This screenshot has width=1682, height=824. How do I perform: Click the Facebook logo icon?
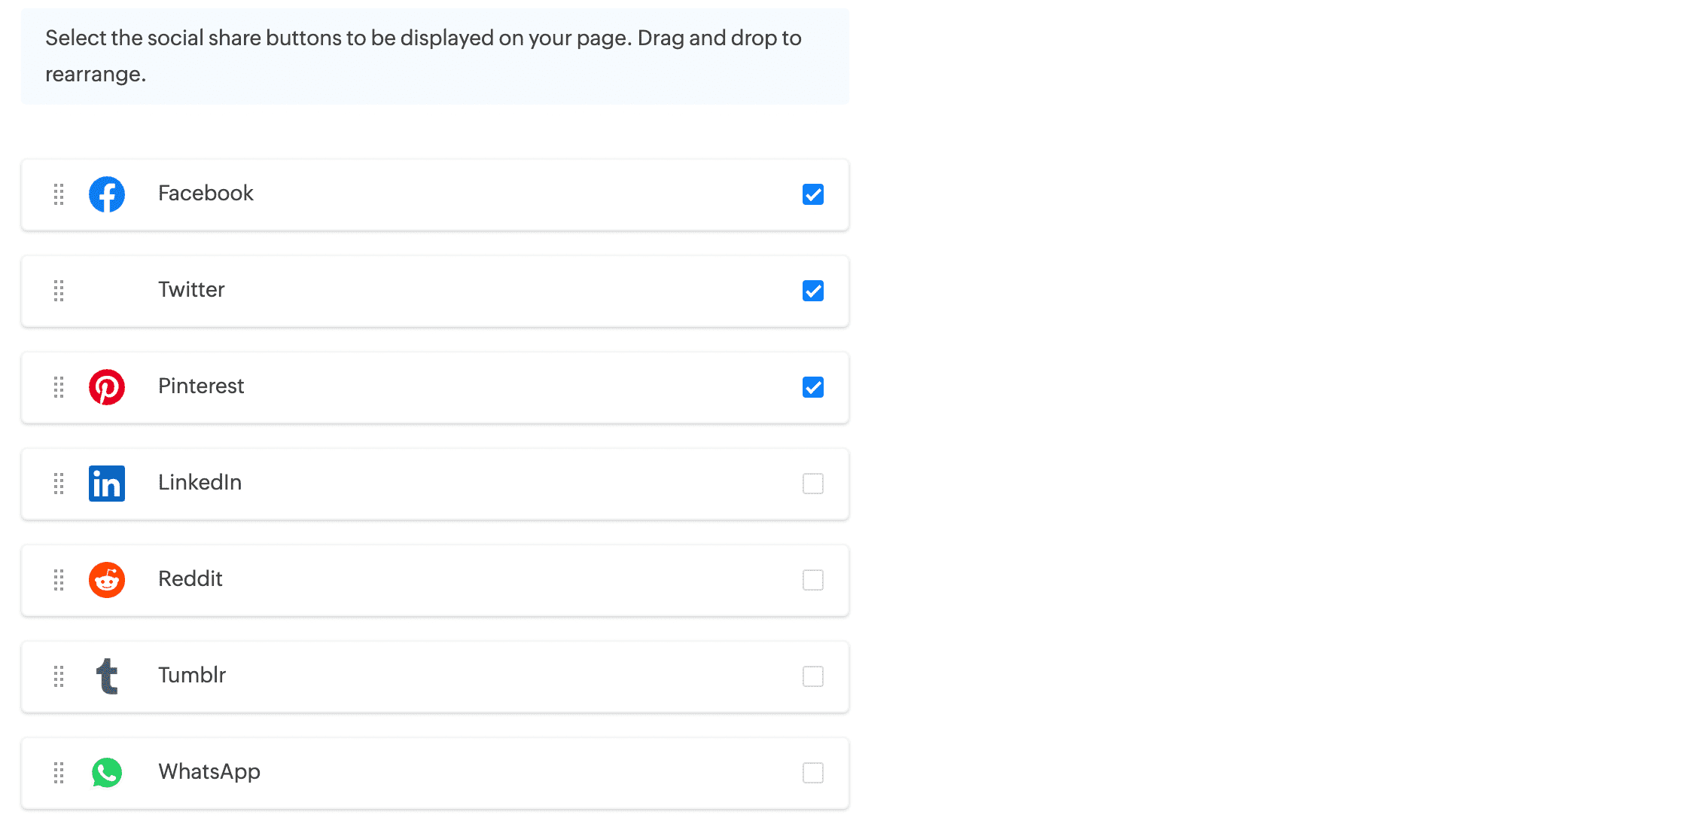pos(107,194)
